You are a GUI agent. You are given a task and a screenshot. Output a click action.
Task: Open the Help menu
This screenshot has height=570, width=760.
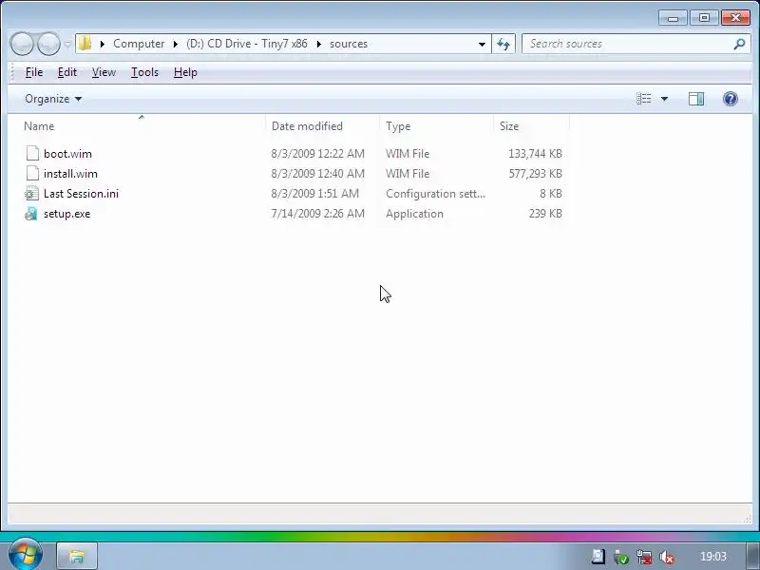(x=185, y=72)
